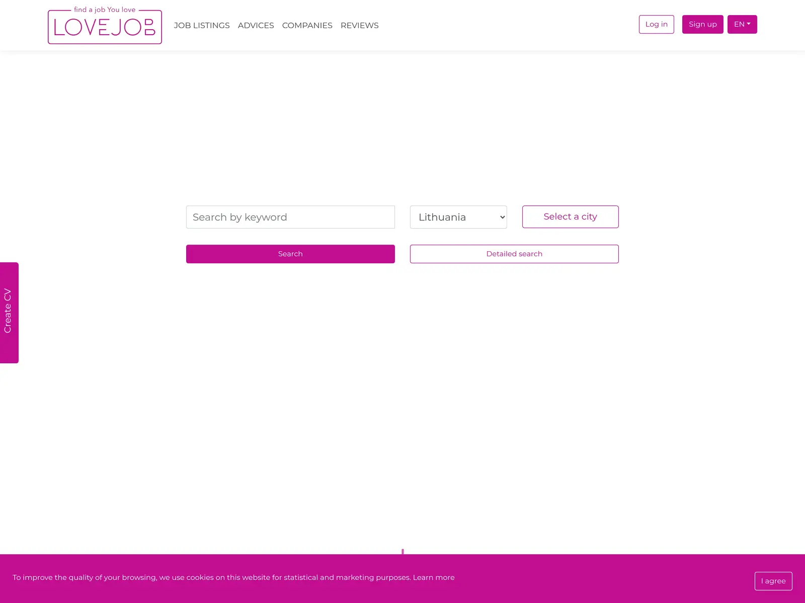This screenshot has width=805, height=603.
Task: Open the JOB LISTINGS menu
Action: (x=202, y=25)
